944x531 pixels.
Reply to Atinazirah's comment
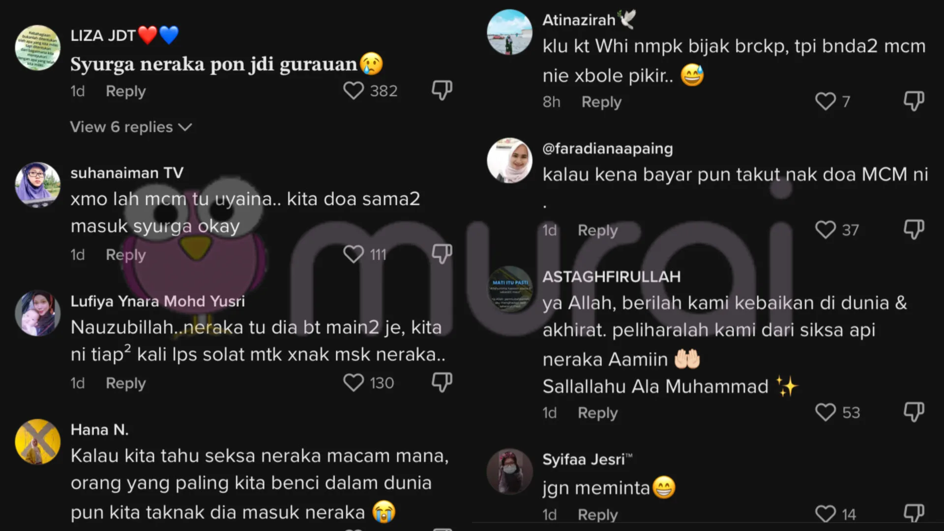(x=601, y=102)
